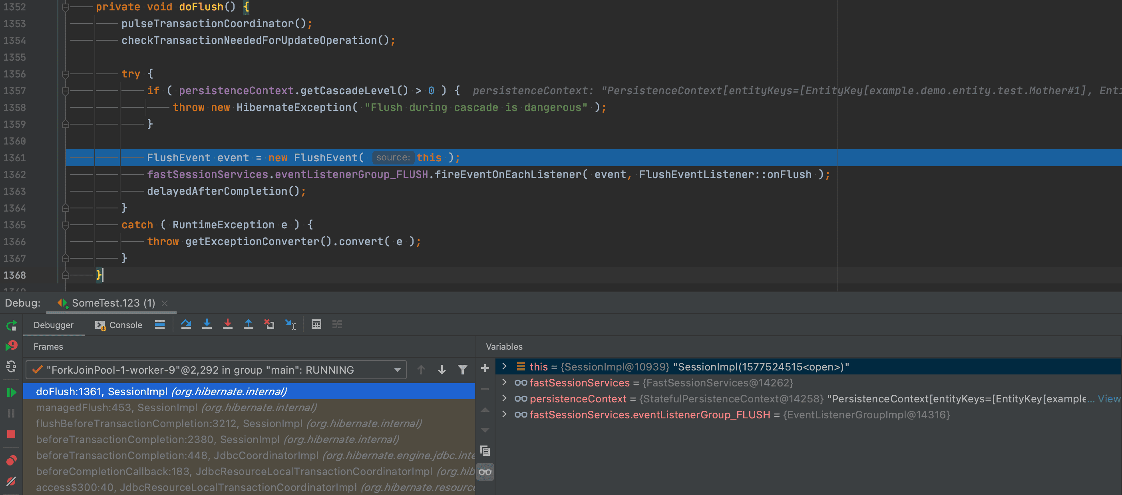Toggle the glasses watches-in-variables button
1122x495 pixels.
(485, 472)
